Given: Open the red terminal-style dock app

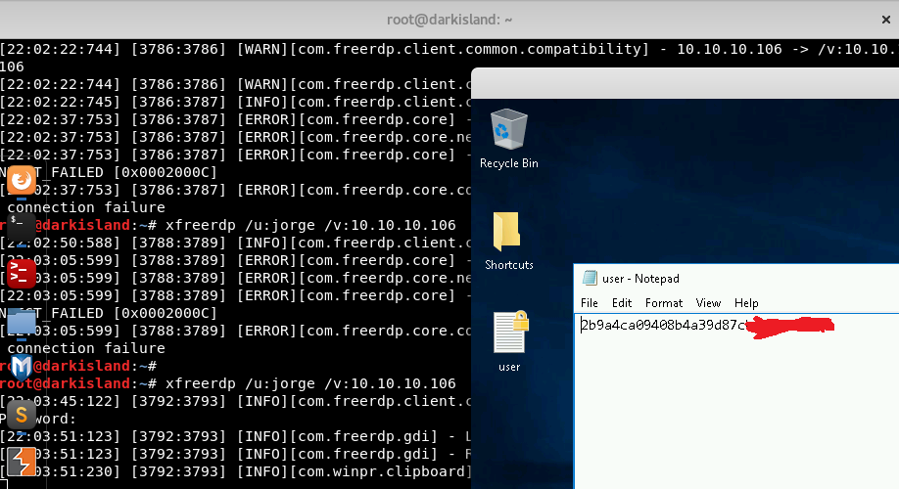Looking at the screenshot, I should pos(22,274).
